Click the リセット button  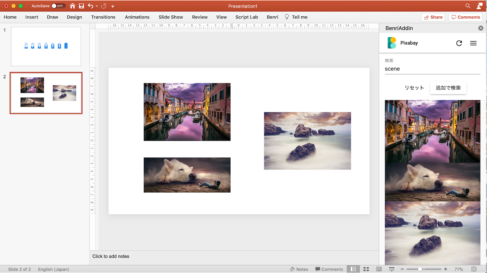point(414,88)
